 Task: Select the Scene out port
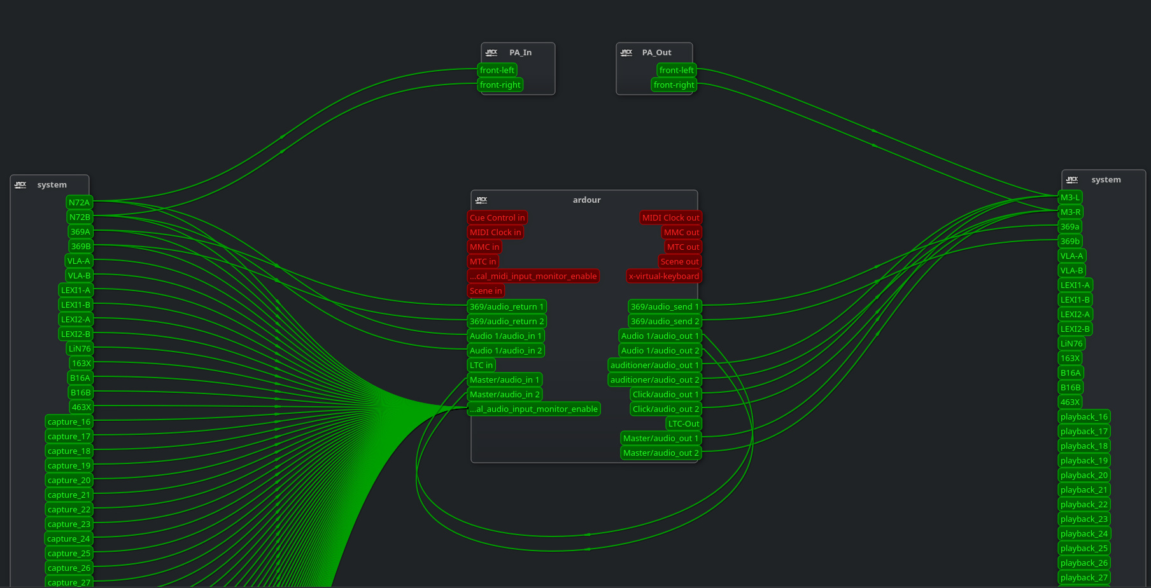click(679, 262)
